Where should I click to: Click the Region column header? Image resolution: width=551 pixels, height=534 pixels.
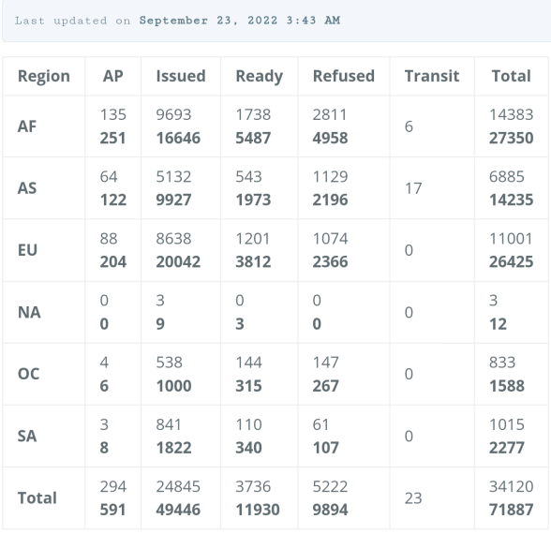coord(44,76)
